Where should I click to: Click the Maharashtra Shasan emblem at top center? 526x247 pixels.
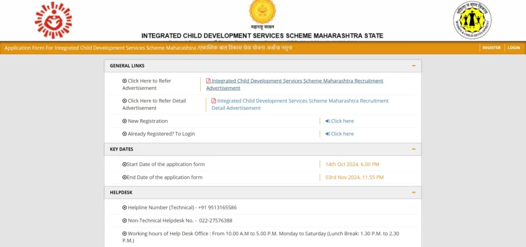[262, 12]
